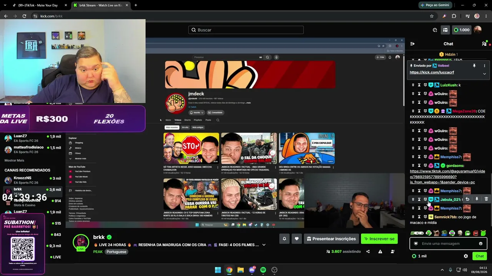The height and width of the screenshot is (276, 492).
Task: Open File Explorer from the taskbar
Action: 240,270
